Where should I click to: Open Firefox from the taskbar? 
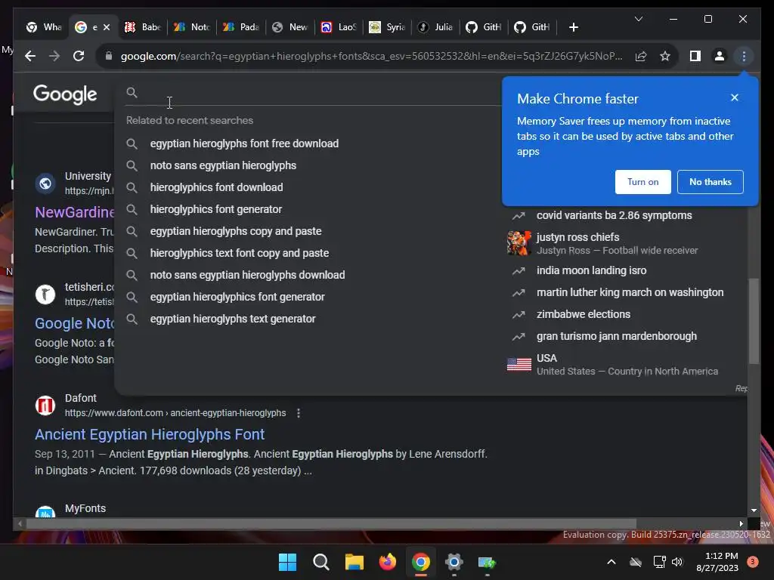coord(388,562)
